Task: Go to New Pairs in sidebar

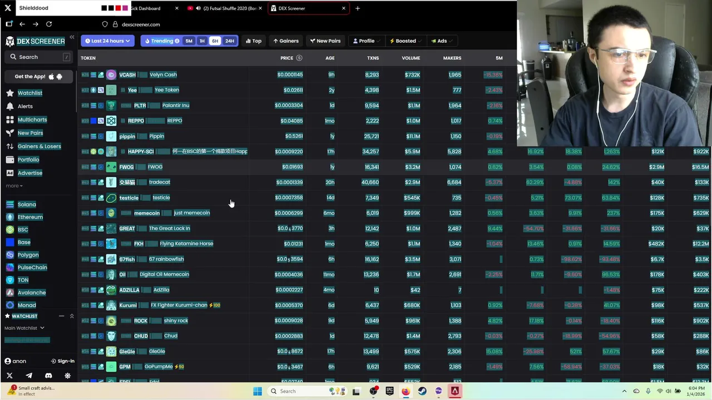Action: [x=30, y=133]
